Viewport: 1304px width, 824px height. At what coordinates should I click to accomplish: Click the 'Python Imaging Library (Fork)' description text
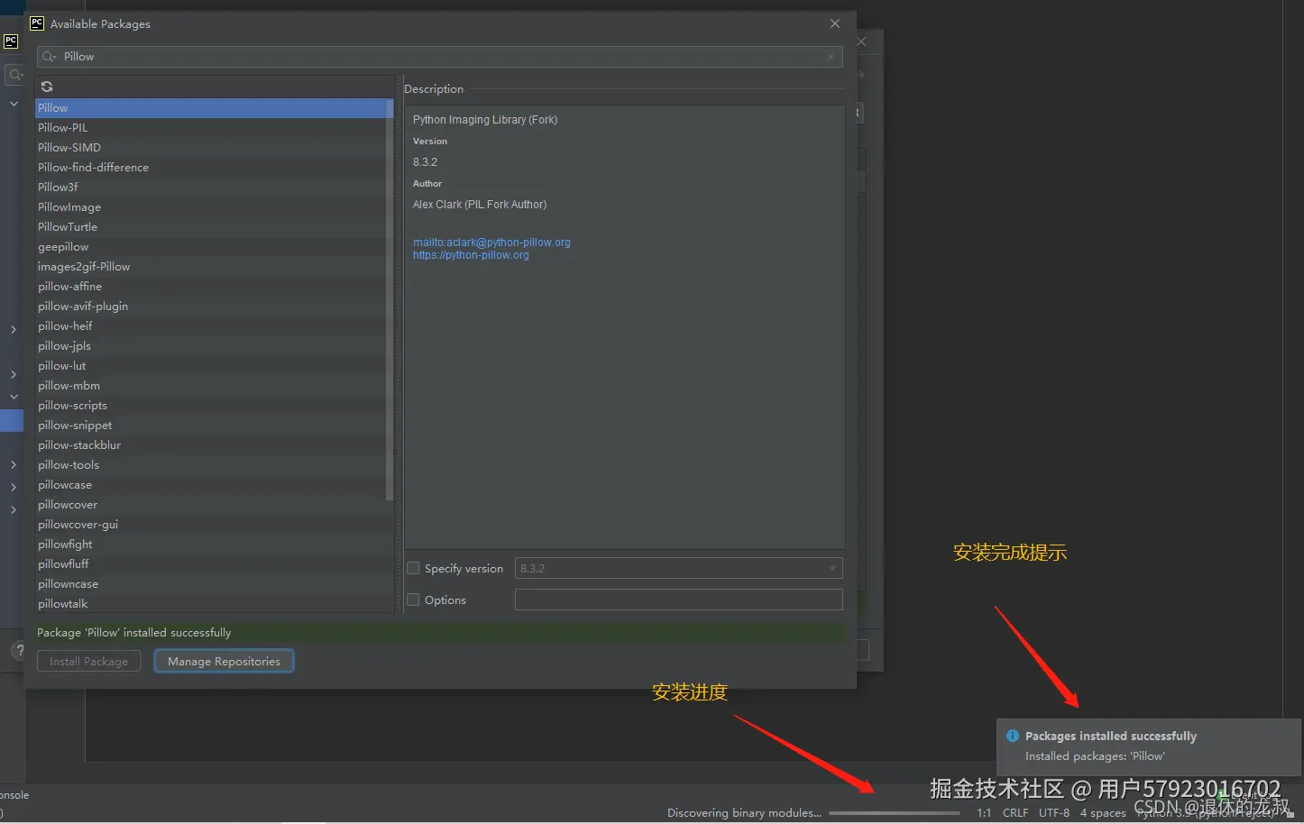coord(485,120)
